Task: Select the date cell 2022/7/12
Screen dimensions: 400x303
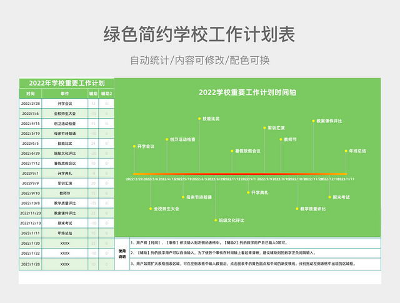Action: point(31,163)
